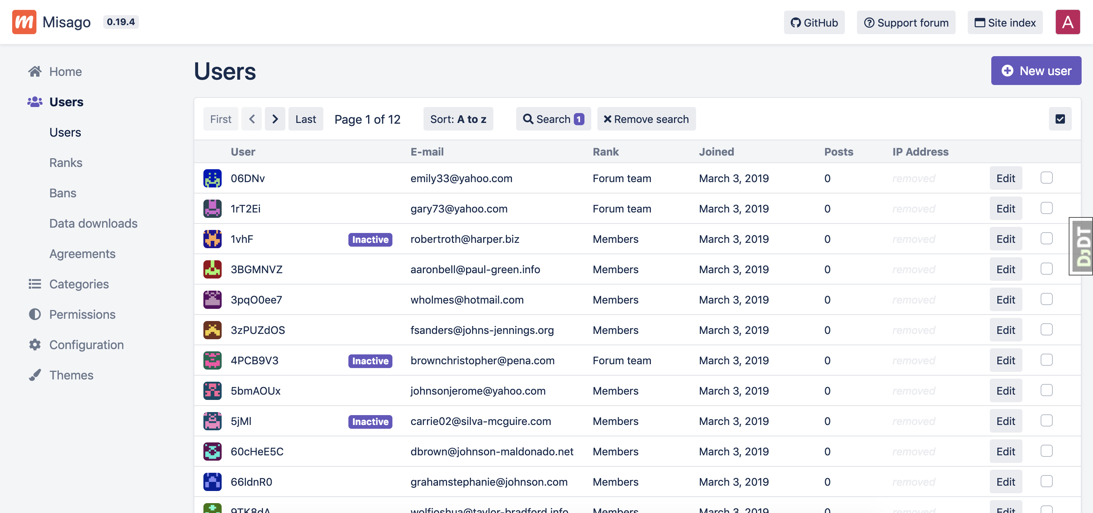
Task: Open the Ranks submenu item
Action: click(x=66, y=163)
